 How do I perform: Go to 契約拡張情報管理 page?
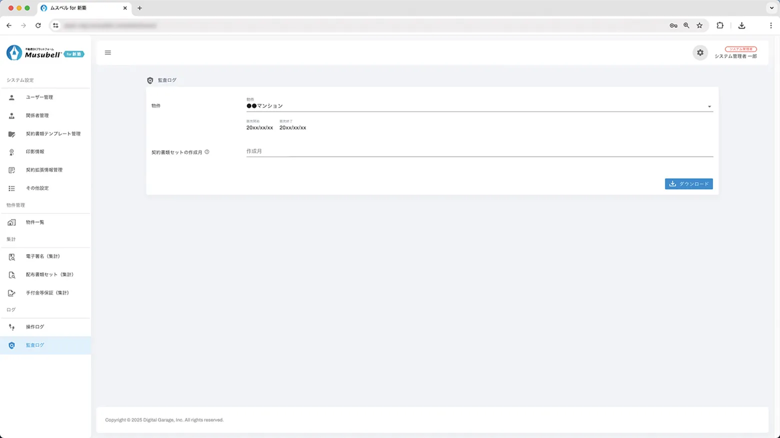coord(44,170)
